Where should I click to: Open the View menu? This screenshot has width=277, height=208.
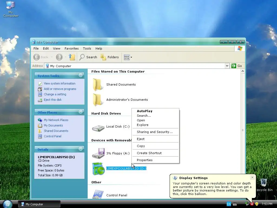(x=57, y=48)
